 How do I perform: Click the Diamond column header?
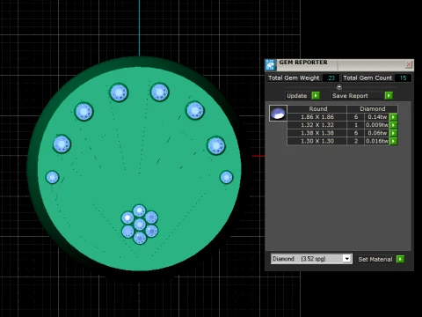(373, 109)
